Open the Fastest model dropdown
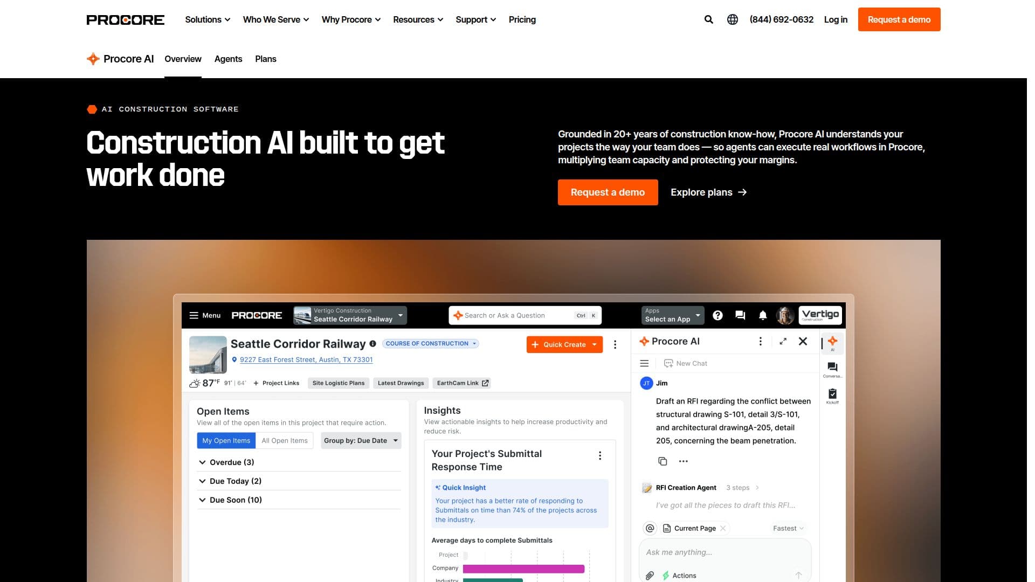Viewport: 1035px width, 582px height. pos(788,528)
